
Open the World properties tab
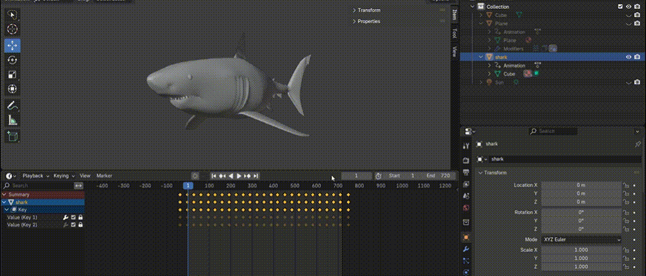[x=466, y=208]
